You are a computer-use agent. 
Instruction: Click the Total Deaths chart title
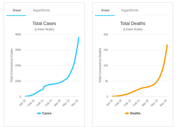(133, 23)
